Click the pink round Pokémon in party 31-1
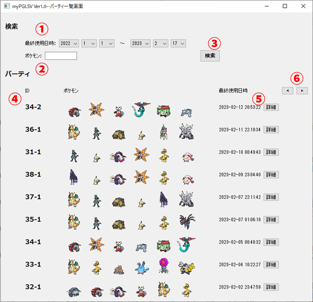Screen dimensions: 313x302 pos(188,157)
